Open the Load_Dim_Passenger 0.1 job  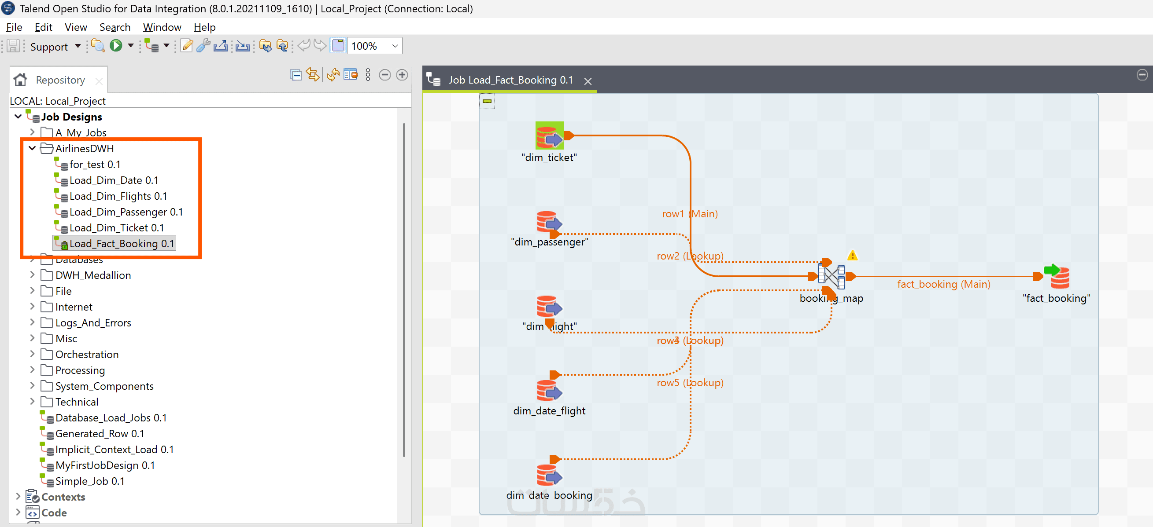pos(126,212)
